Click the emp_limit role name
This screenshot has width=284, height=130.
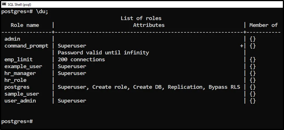18,60
